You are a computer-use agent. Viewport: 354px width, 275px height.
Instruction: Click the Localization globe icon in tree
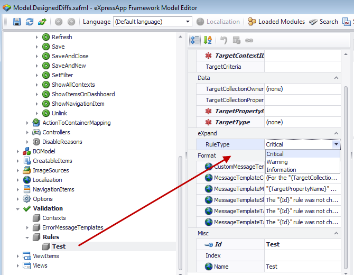[27, 180]
